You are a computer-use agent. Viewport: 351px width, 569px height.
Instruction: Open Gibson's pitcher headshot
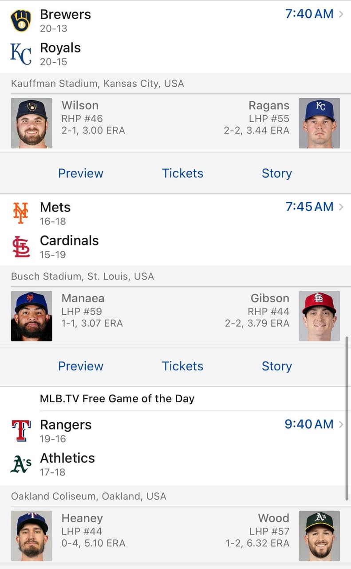pyautogui.click(x=319, y=316)
